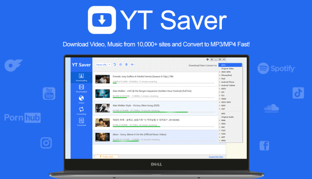The height and width of the screenshot is (179, 312).
Task: Choose OGG audio format option
Action: pos(223,134)
